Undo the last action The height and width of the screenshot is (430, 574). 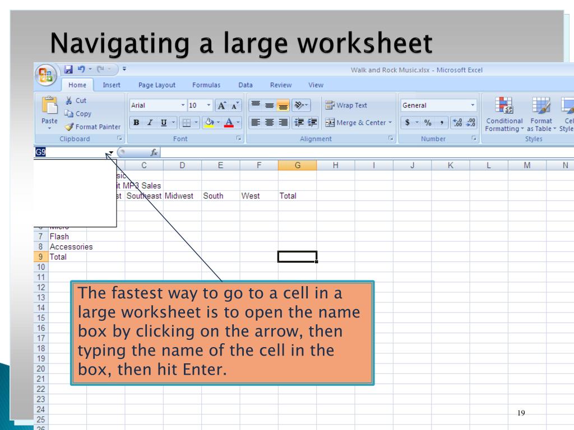tap(81, 69)
